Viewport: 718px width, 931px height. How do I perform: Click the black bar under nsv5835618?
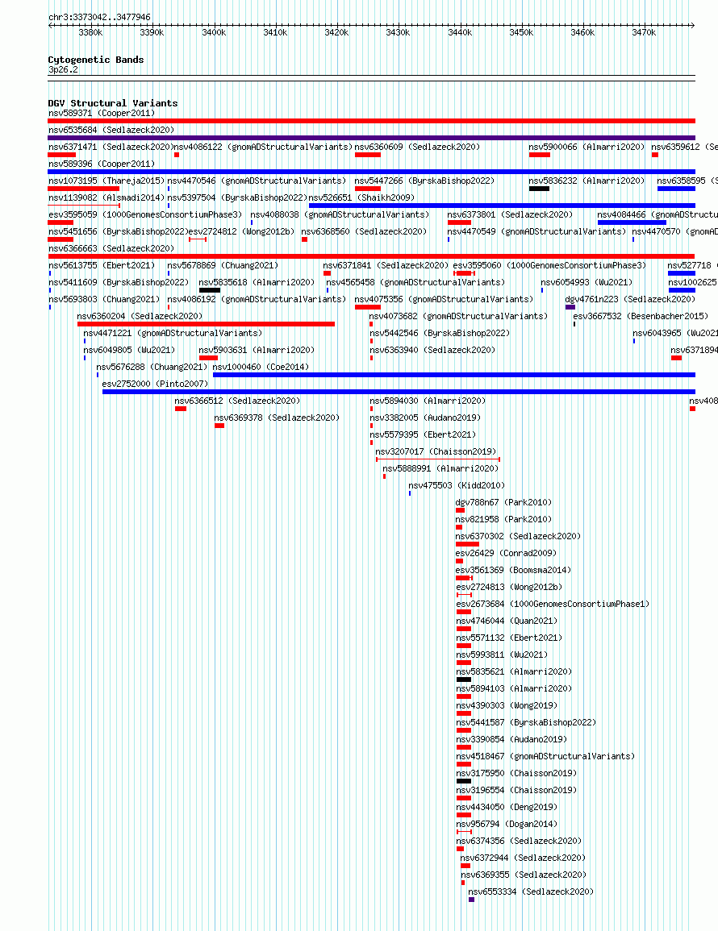210,290
